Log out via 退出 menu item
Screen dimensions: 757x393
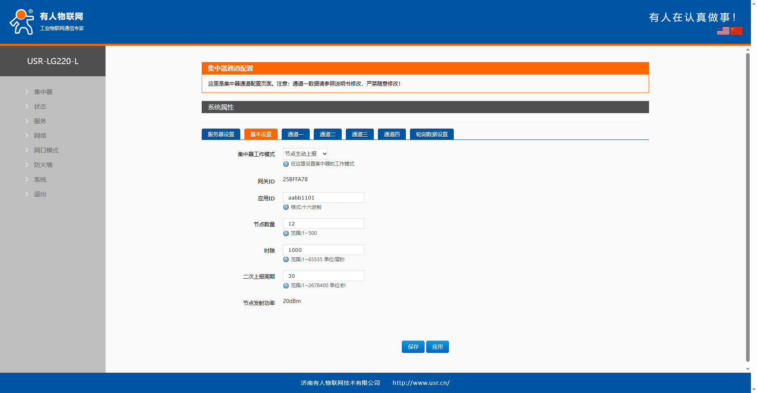40,194
